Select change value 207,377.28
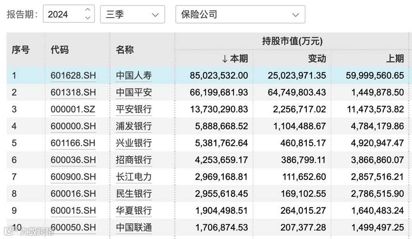The height and width of the screenshot is (239, 412). point(303,228)
